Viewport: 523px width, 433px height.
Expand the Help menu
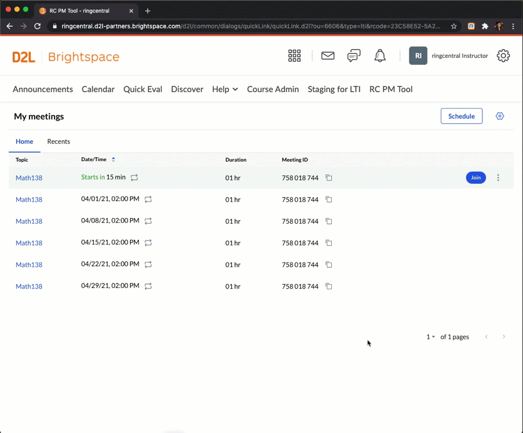pyautogui.click(x=225, y=89)
